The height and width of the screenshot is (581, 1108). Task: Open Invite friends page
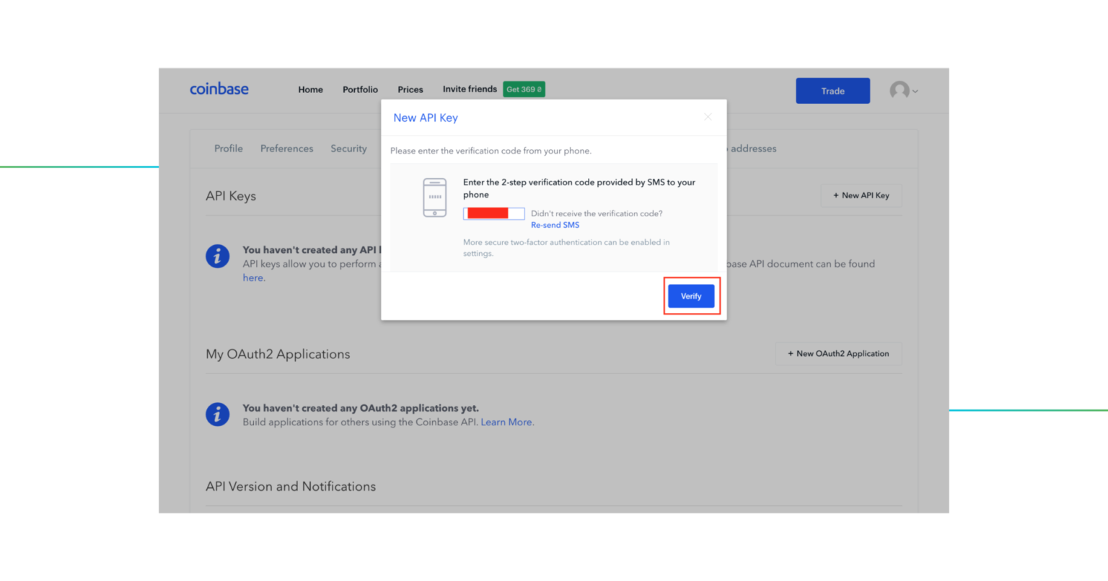(470, 89)
